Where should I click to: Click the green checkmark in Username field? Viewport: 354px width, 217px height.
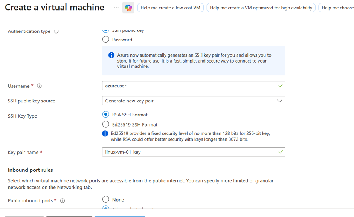coord(281,86)
